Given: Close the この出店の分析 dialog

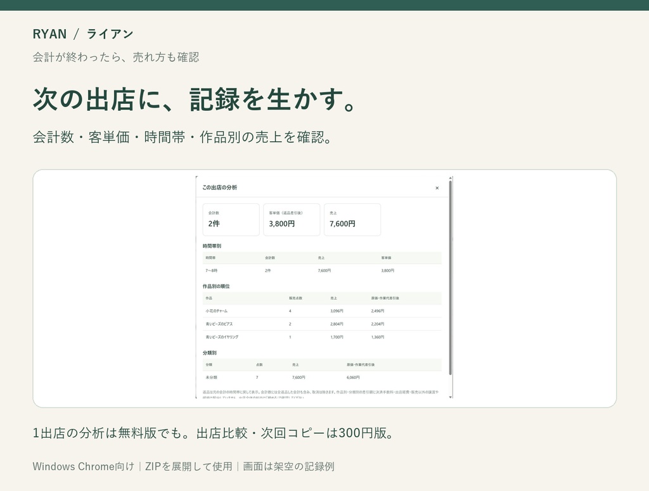Looking at the screenshot, I should coord(437,188).
